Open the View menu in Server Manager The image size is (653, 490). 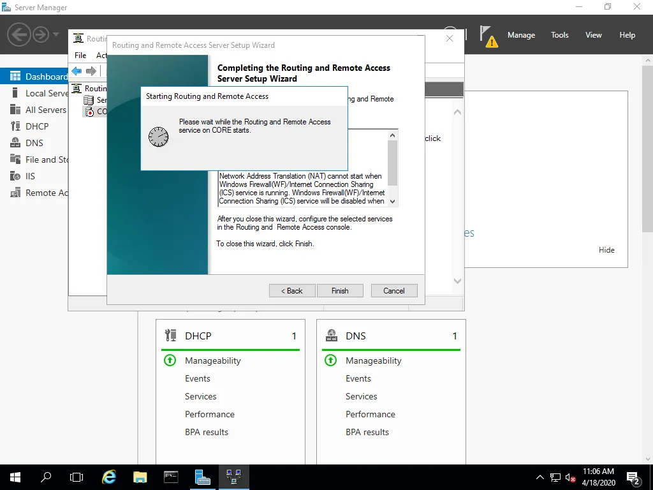pos(594,35)
